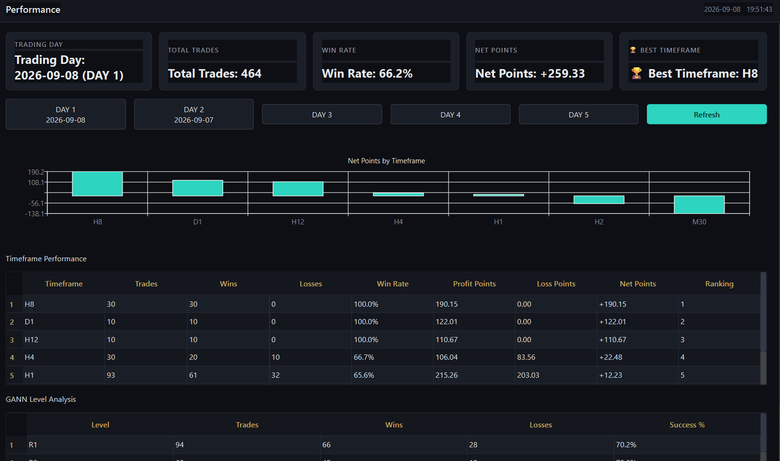Screen dimensions: 780x461
Task: Switch to DAY 2 2026-09-07 tab
Action: (x=194, y=114)
